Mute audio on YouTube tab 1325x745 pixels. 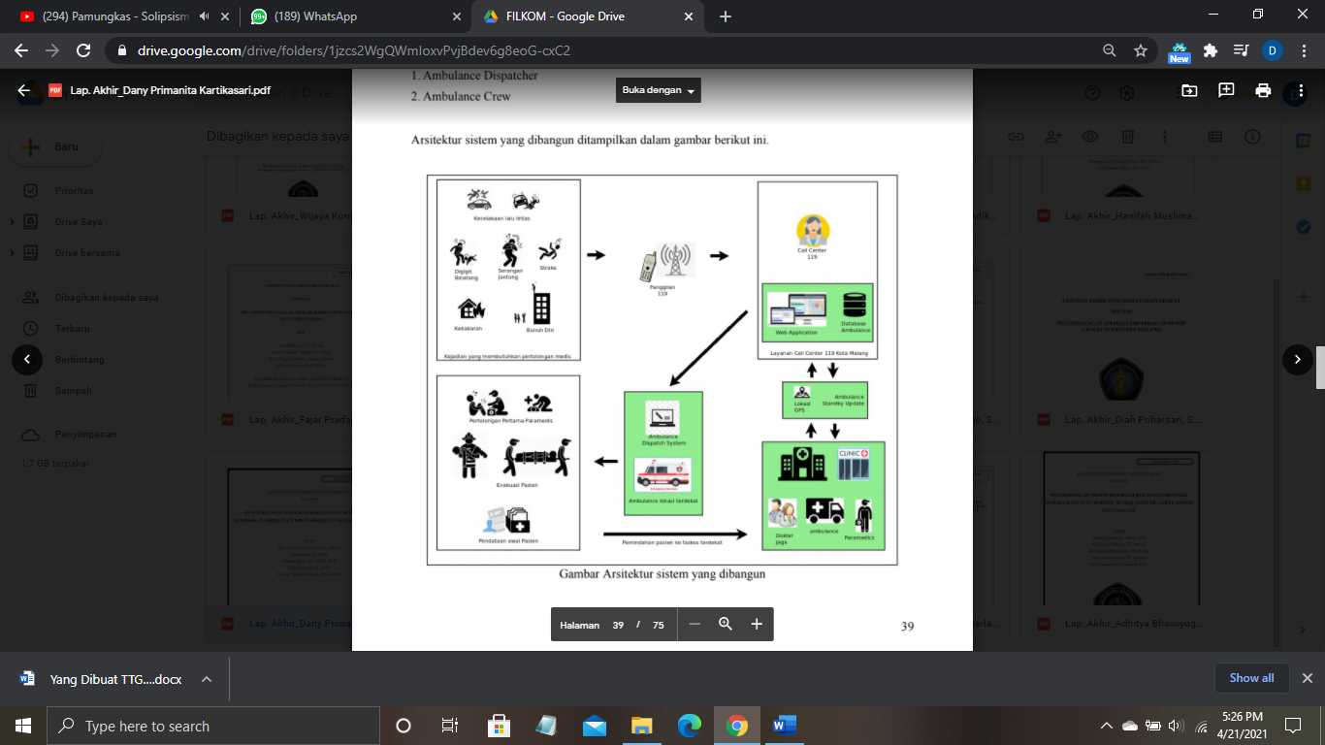click(204, 16)
